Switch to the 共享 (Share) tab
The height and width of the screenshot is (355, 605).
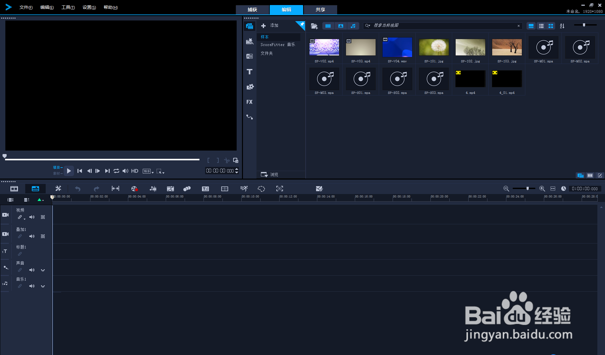(x=320, y=10)
